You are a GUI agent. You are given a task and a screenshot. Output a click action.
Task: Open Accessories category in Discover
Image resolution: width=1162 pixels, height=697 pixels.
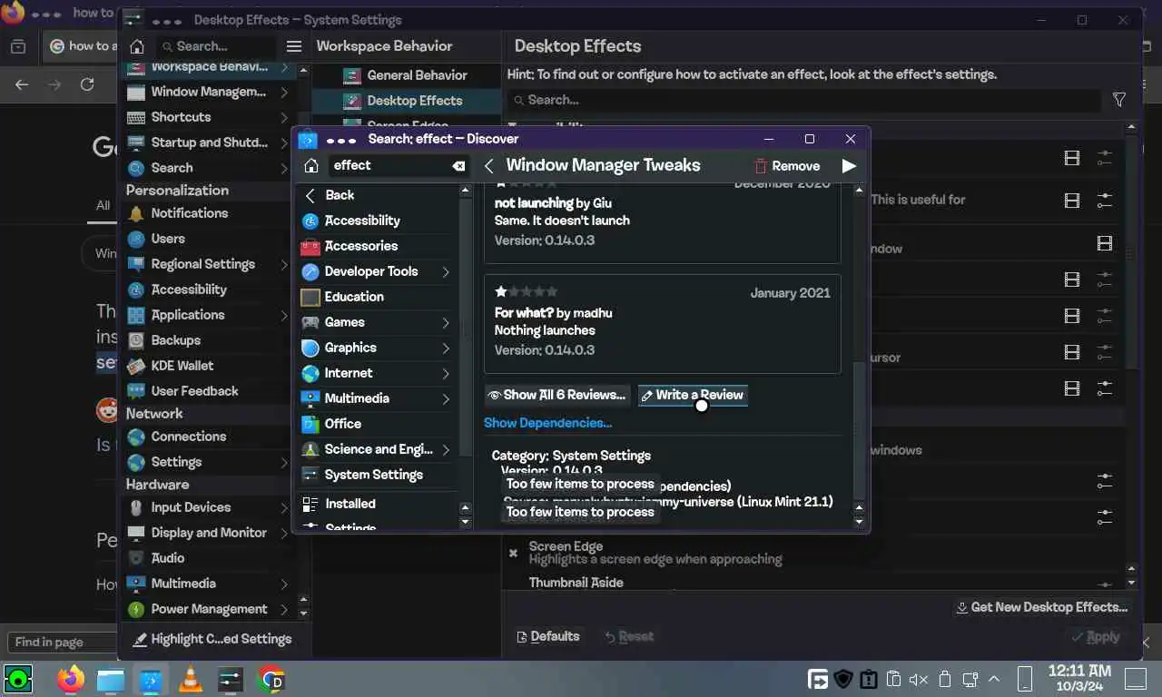(361, 246)
